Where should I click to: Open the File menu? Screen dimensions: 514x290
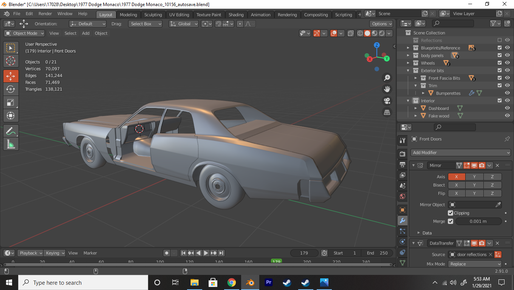tap(17, 14)
